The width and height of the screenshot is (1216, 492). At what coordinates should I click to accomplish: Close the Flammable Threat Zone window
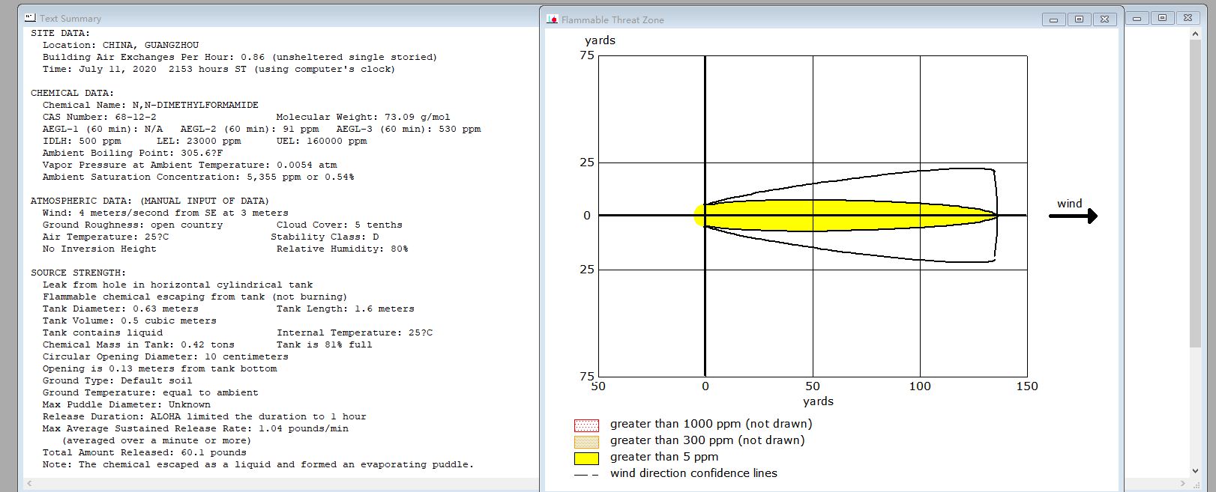[x=1104, y=19]
